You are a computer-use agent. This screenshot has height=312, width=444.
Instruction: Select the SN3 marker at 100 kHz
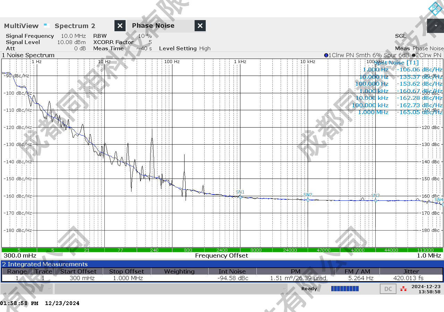point(375,200)
